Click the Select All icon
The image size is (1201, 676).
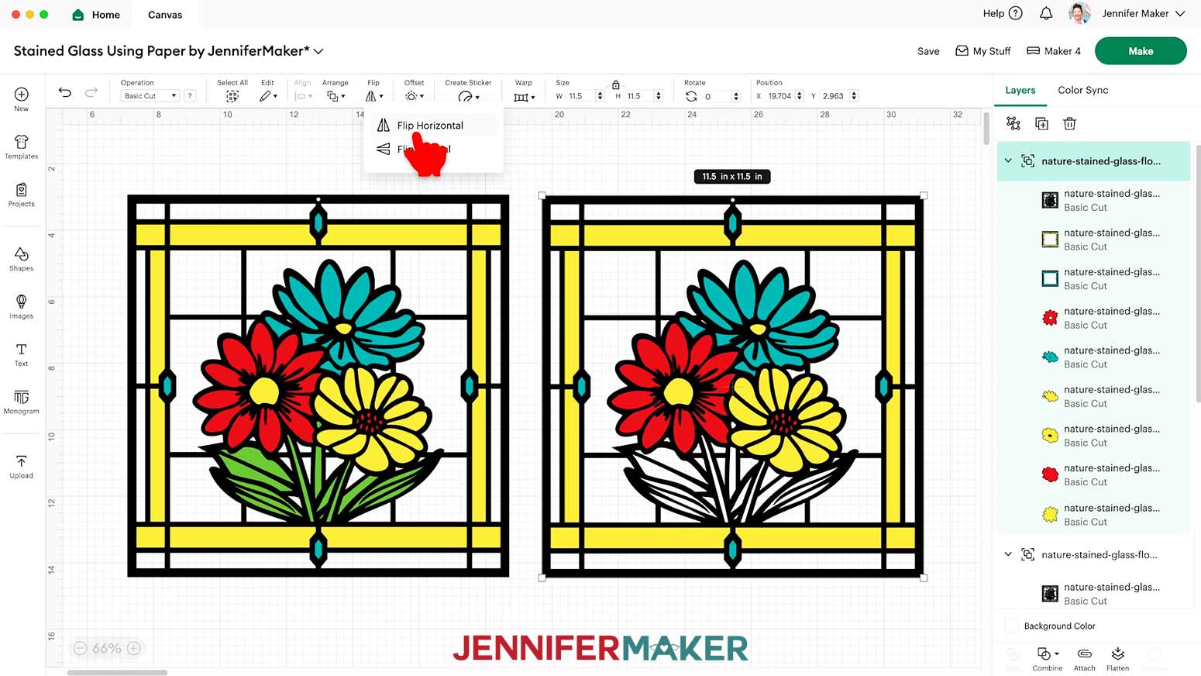click(232, 96)
